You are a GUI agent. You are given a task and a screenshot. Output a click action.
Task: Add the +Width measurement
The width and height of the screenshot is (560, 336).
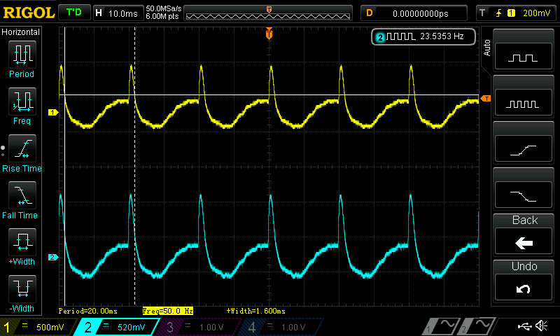[x=22, y=244]
